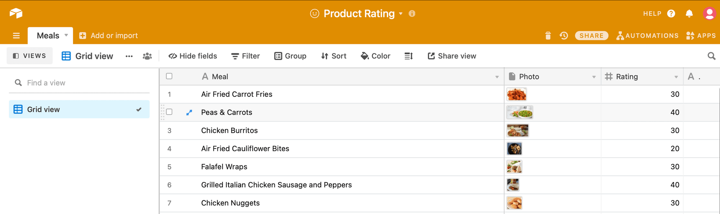Viewport: 720px width, 214px height.
Task: Expand the Product Rating base title dropdown
Action: coord(401,14)
